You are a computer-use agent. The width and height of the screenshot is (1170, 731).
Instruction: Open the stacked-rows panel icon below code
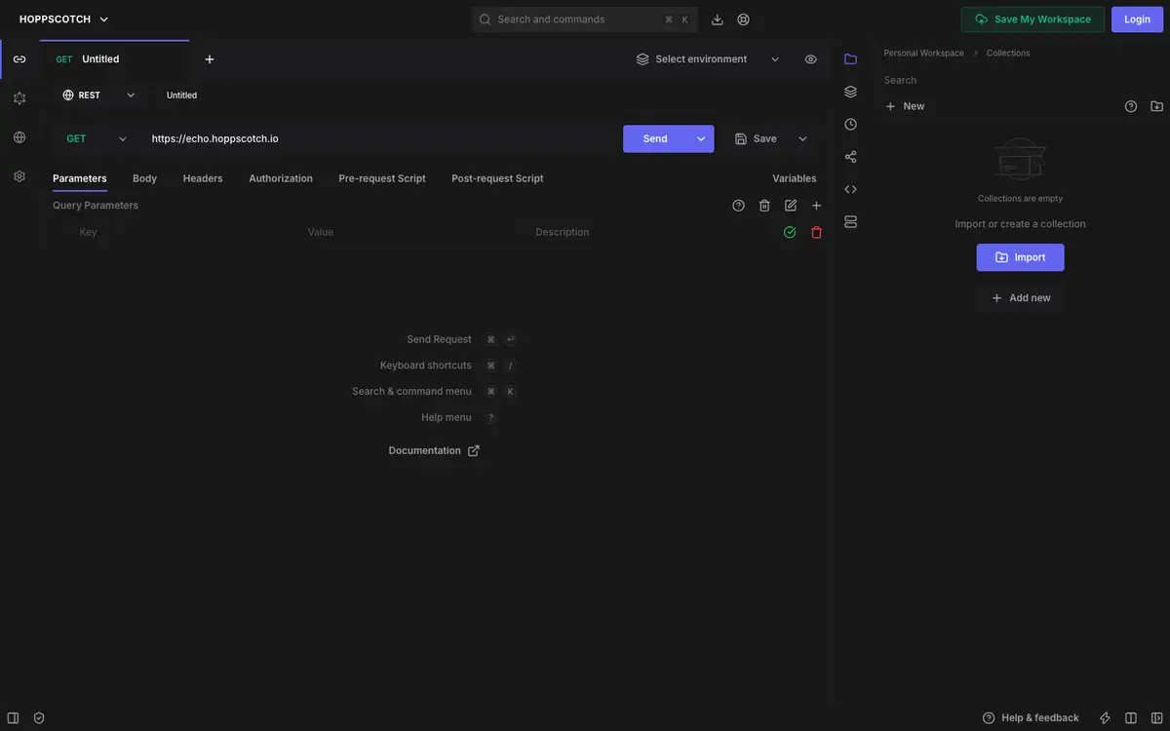(850, 222)
